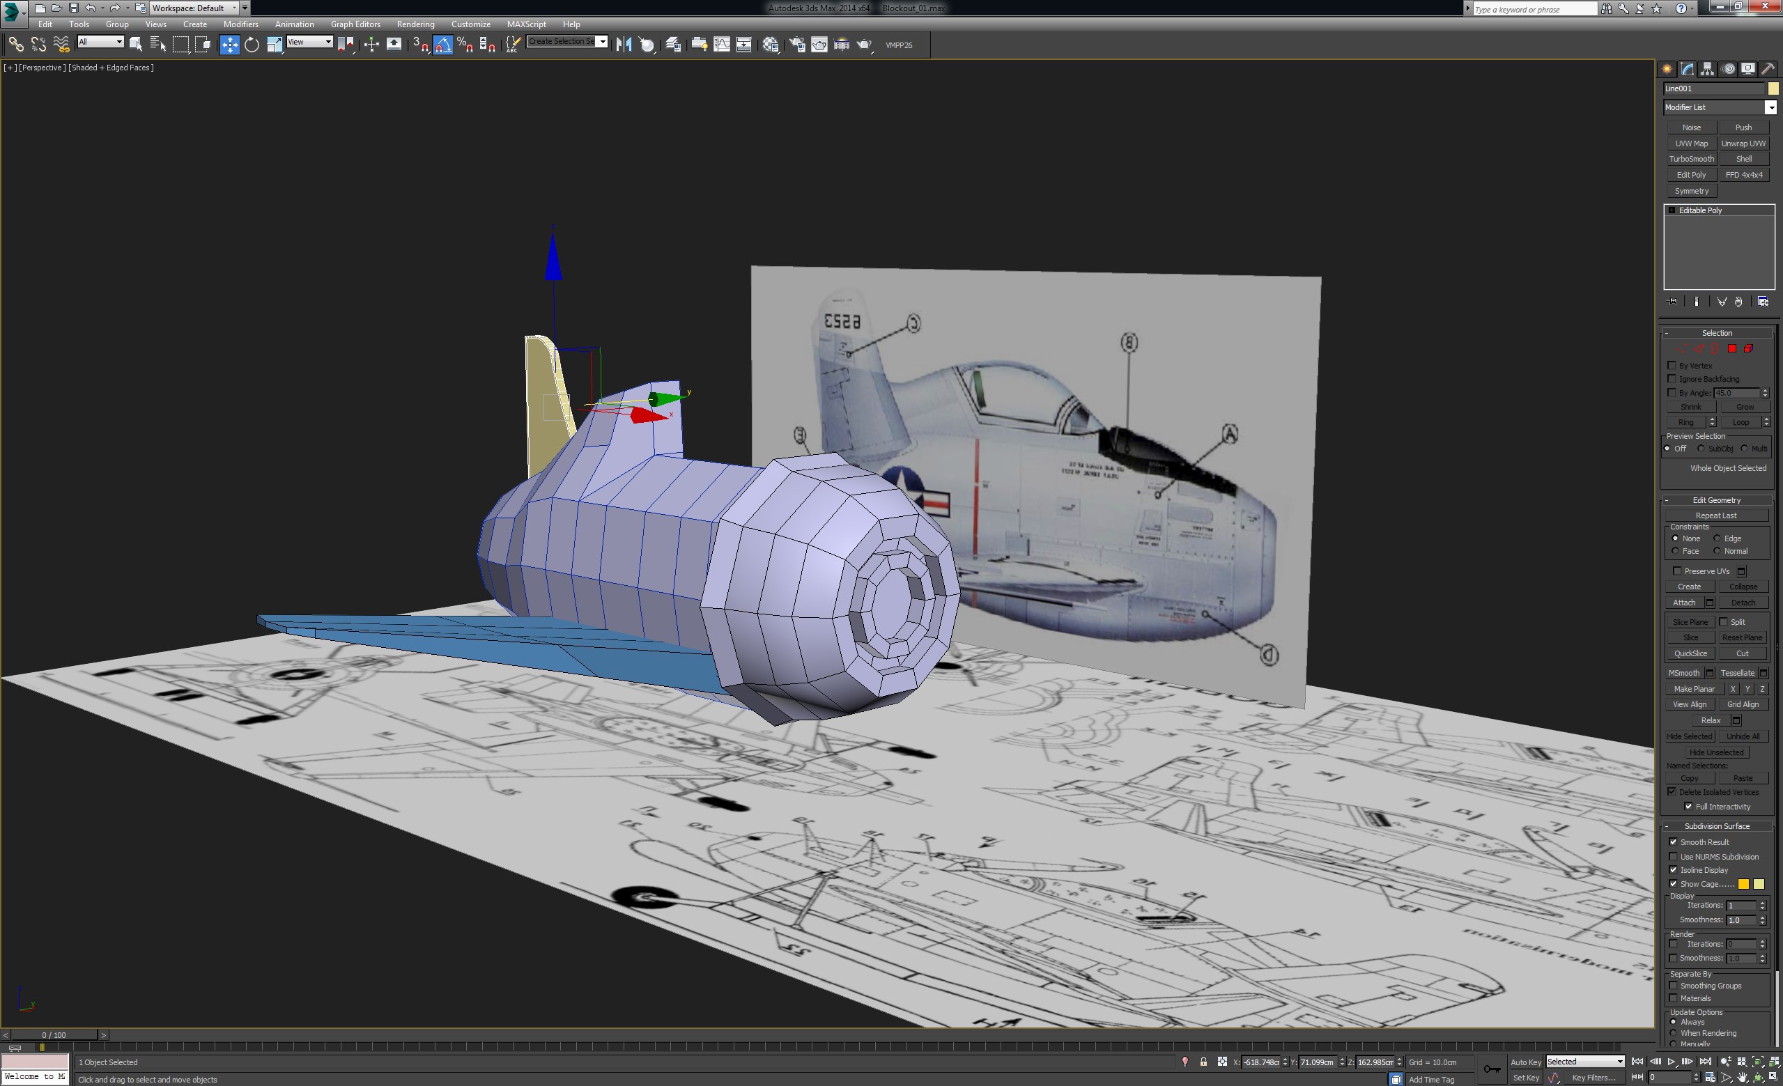Select the Select and Move tool
Screen dimensions: 1783x1086
(x=229, y=45)
